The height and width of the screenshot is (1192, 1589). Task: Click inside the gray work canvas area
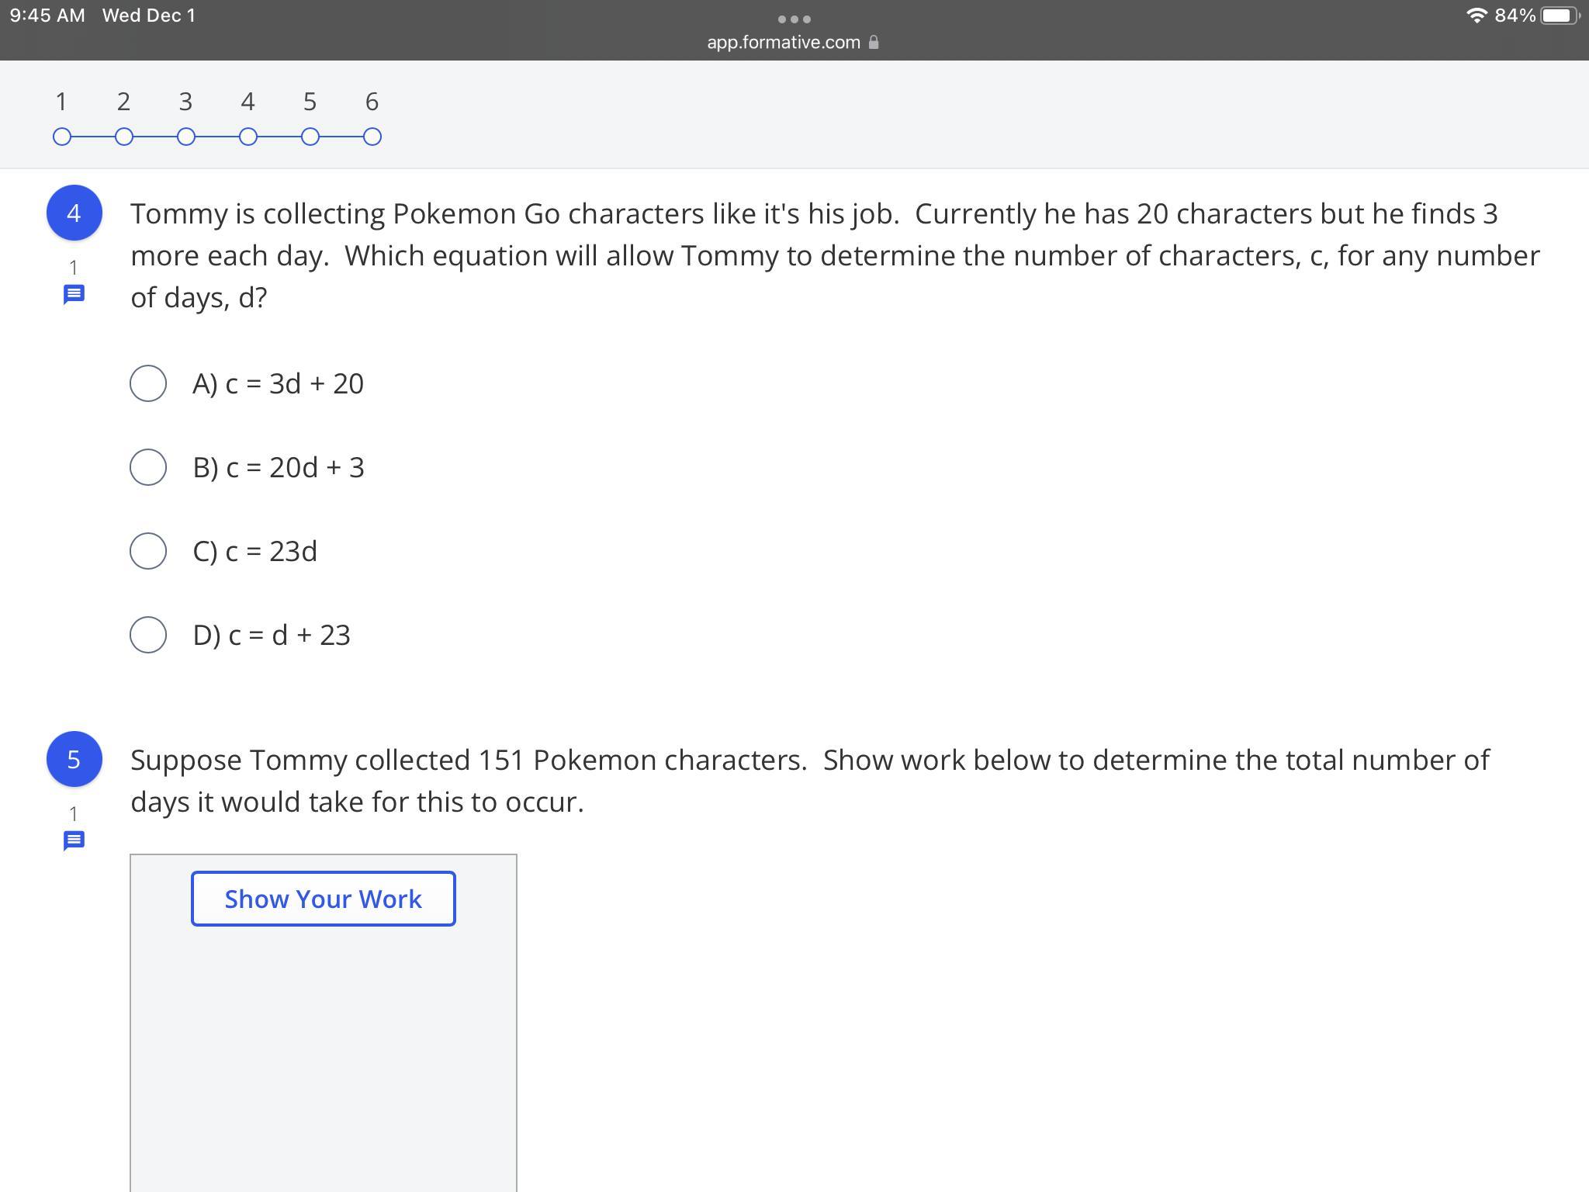(x=323, y=1055)
